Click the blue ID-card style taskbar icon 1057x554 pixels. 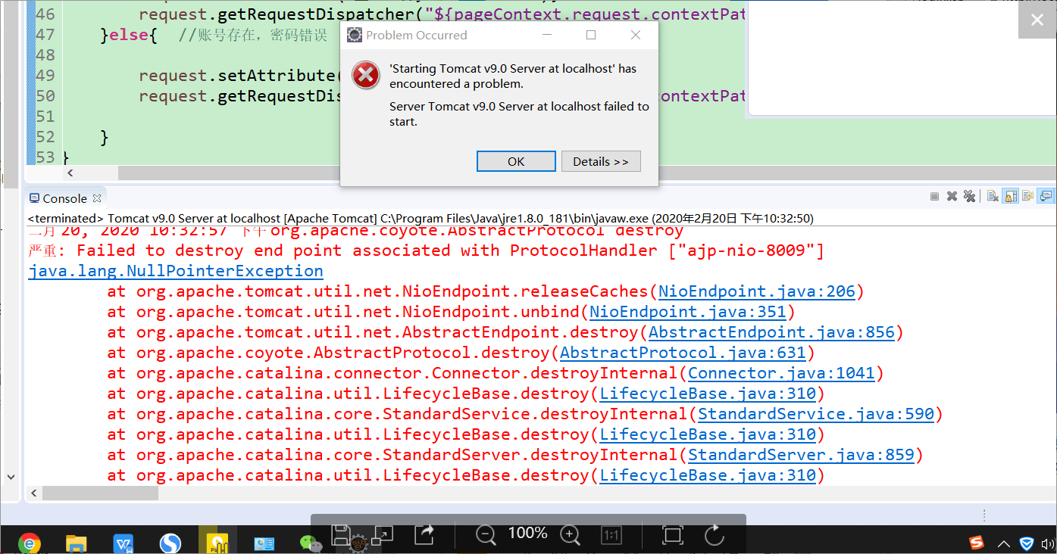click(x=264, y=543)
